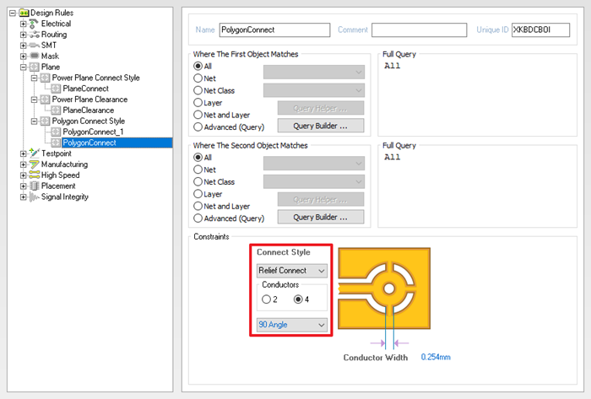Click the SMT rules category icon
Screen dimensions: 591x399
point(35,46)
